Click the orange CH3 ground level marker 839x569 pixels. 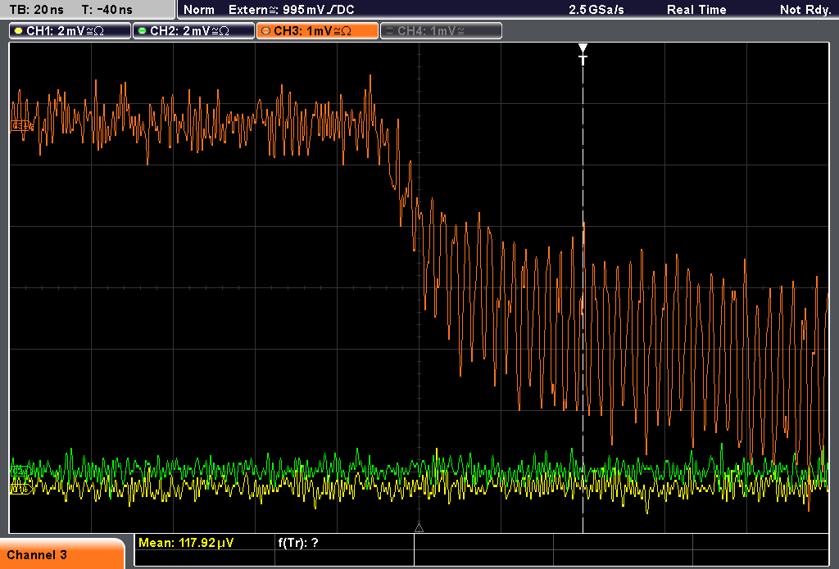coord(21,126)
